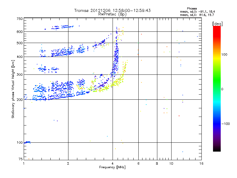Click the 500 tick on the height axis
This screenshot has height=178, width=237.
pos(20,43)
